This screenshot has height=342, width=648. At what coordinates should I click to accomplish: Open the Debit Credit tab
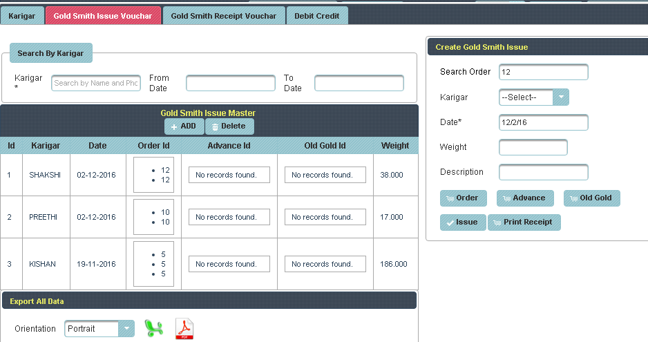pos(317,16)
